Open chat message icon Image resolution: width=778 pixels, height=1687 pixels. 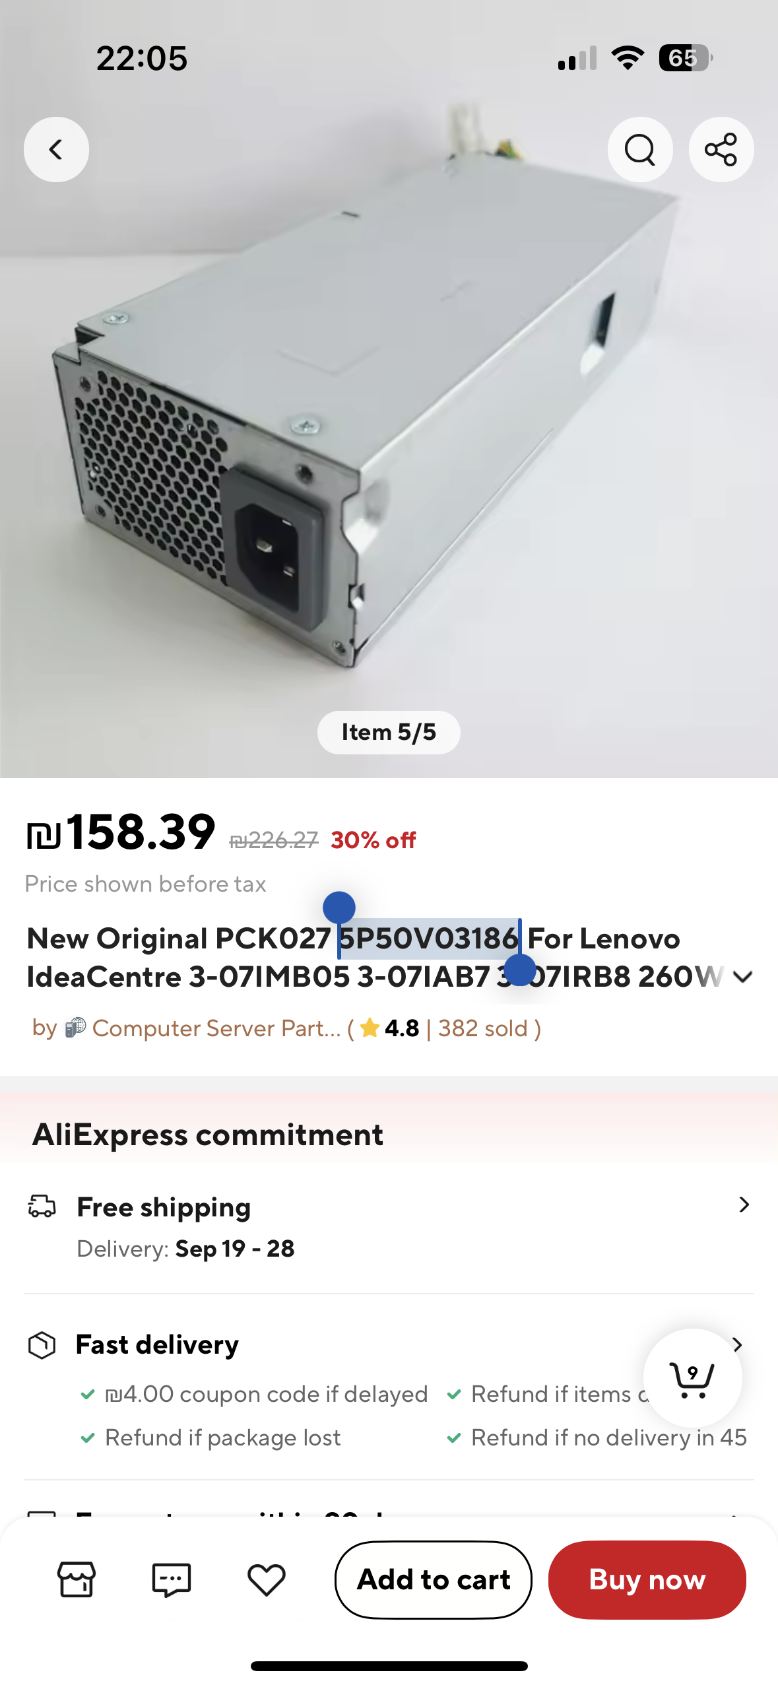pos(172,1579)
